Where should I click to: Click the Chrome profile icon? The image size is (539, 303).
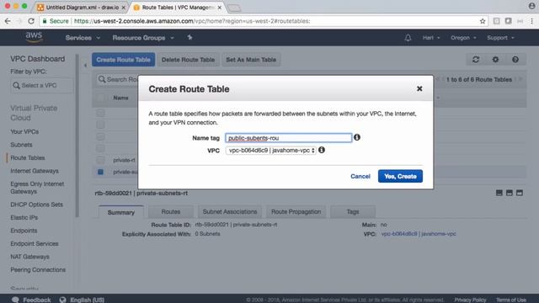click(531, 6)
